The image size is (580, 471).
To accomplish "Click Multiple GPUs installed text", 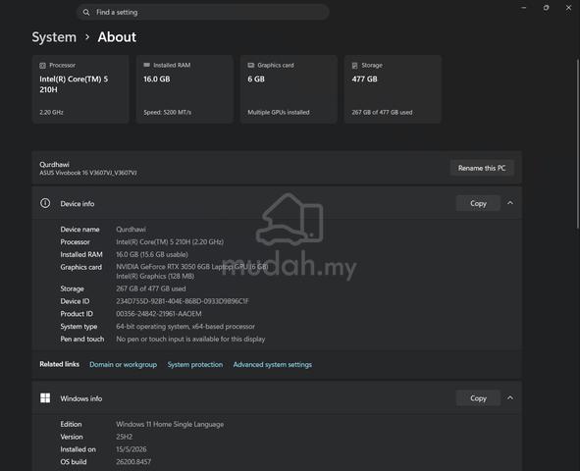I will coord(278,113).
